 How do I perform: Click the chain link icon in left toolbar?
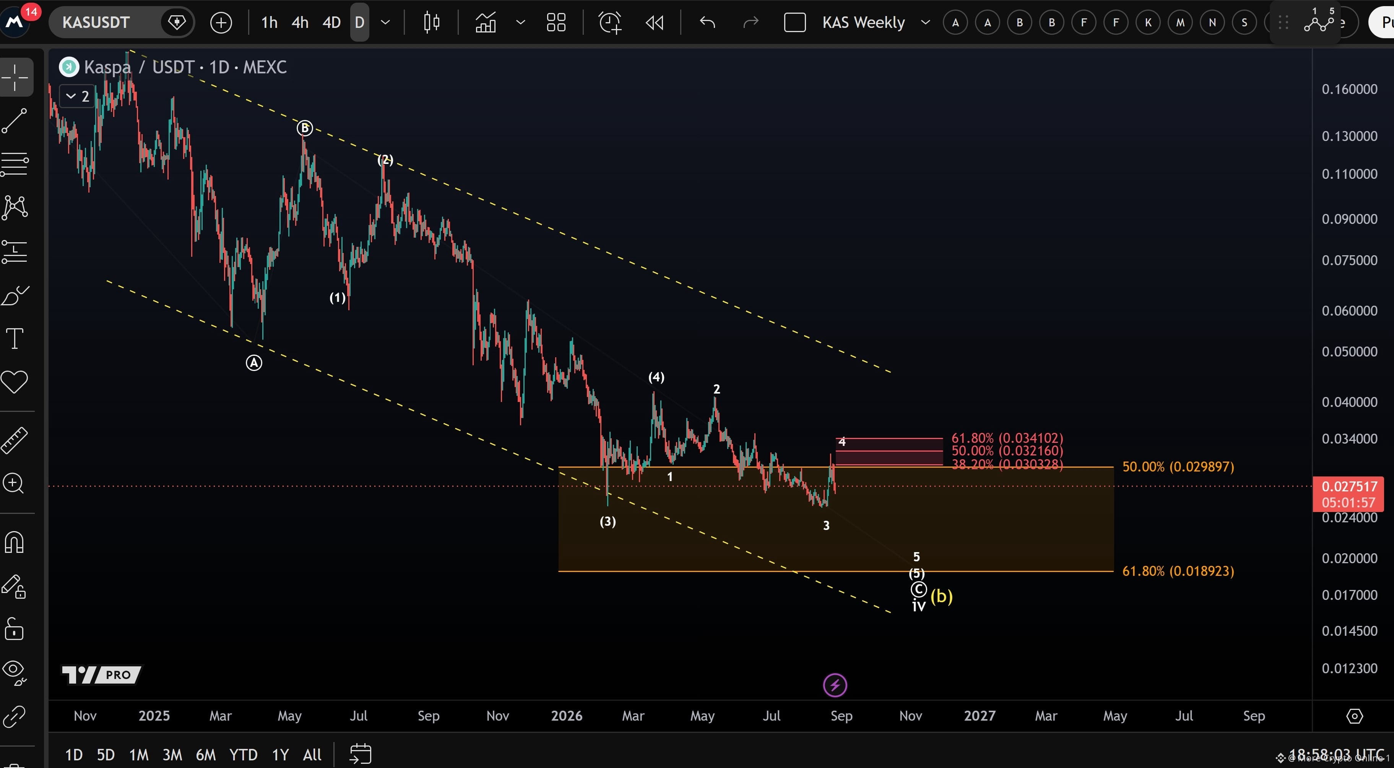(x=15, y=717)
